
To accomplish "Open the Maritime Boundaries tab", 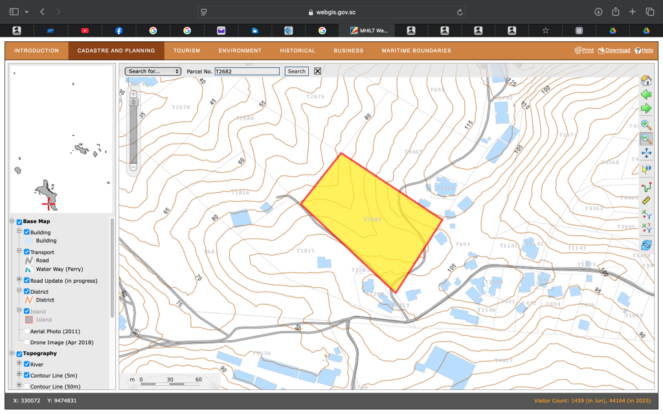I will pyautogui.click(x=416, y=50).
